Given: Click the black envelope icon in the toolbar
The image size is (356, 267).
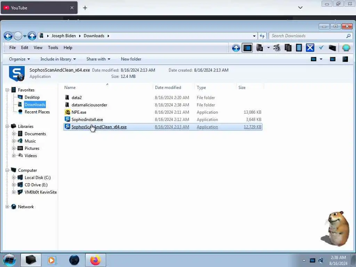Looking at the screenshot, I should 332,48.
